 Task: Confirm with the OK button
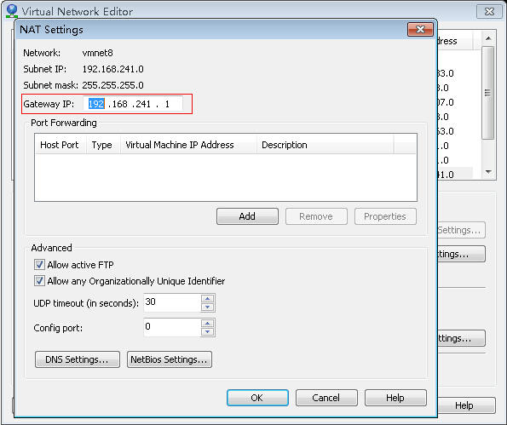pyautogui.click(x=257, y=398)
